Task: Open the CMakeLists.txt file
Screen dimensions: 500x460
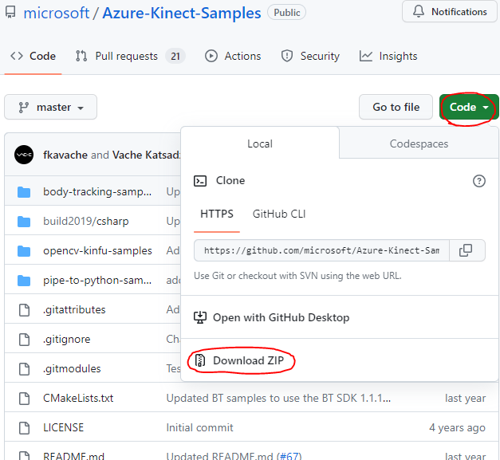Action: click(x=78, y=398)
